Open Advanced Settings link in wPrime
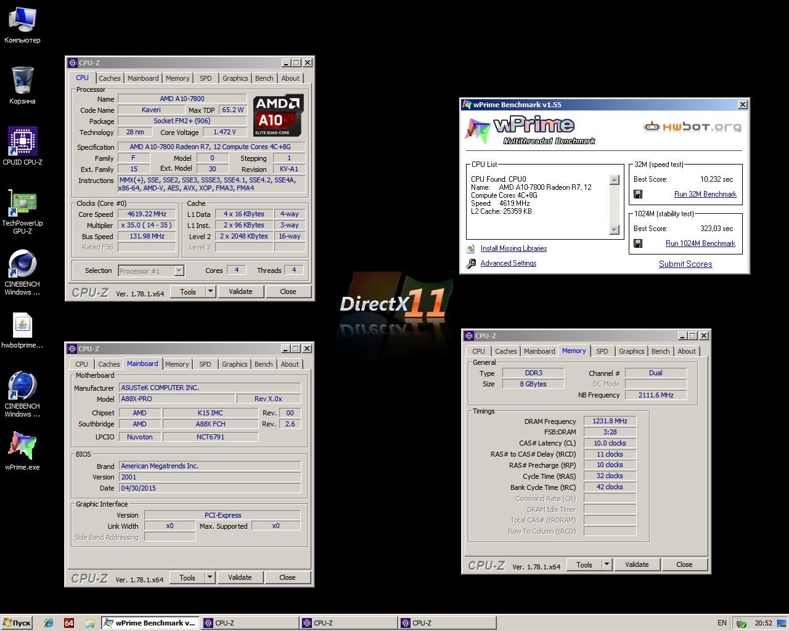Image resolution: width=789 pixels, height=631 pixels. 509,263
